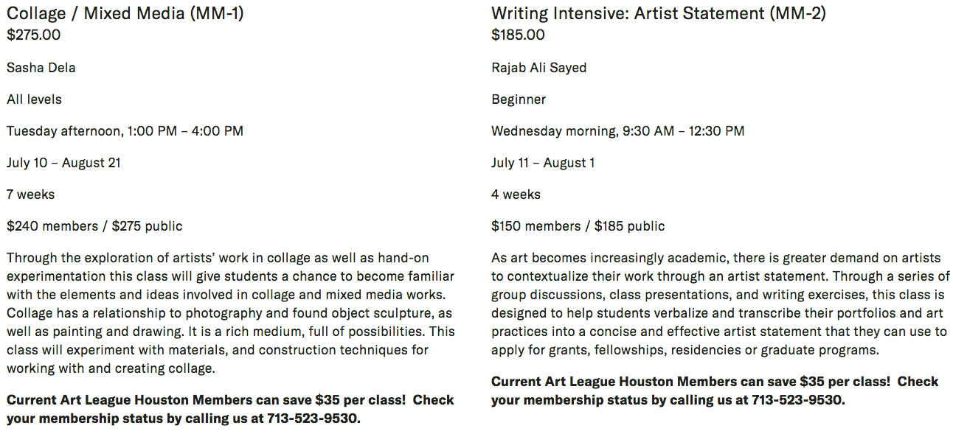Screen dimensions: 953x434
Task: Click phone number 713-523-9530 under Writing Intensive
Action: (797, 400)
